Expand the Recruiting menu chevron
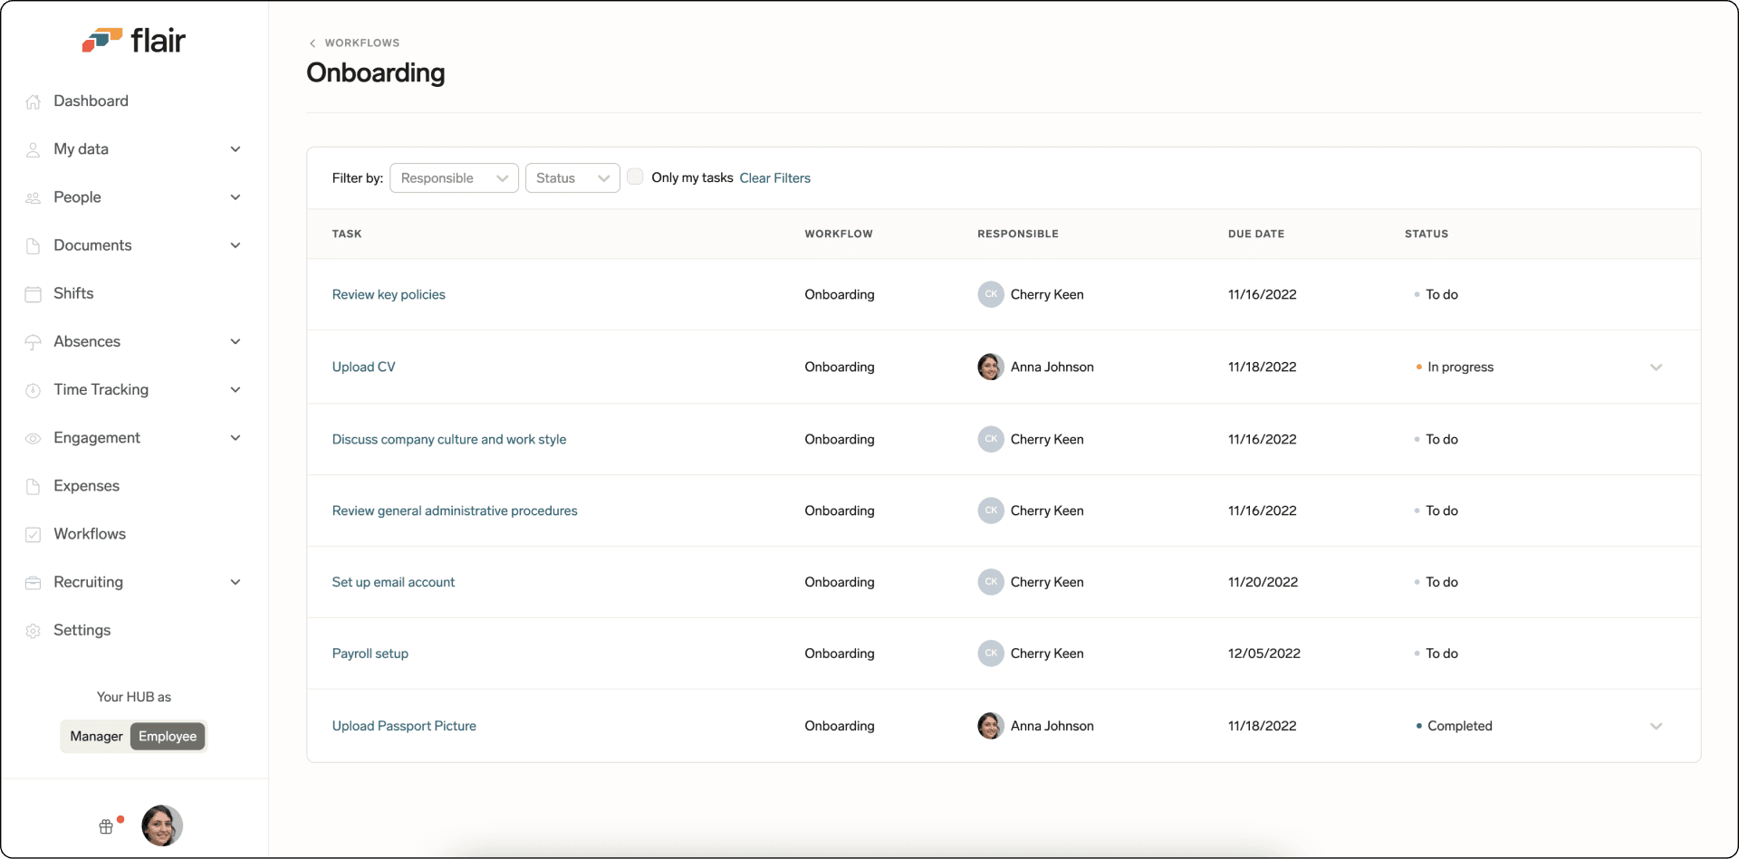The height and width of the screenshot is (859, 1739). tap(235, 582)
